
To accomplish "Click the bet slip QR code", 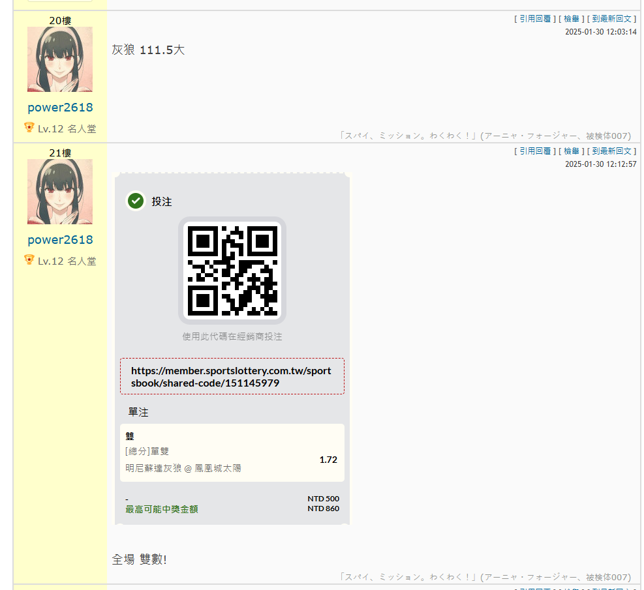I will click(x=232, y=271).
